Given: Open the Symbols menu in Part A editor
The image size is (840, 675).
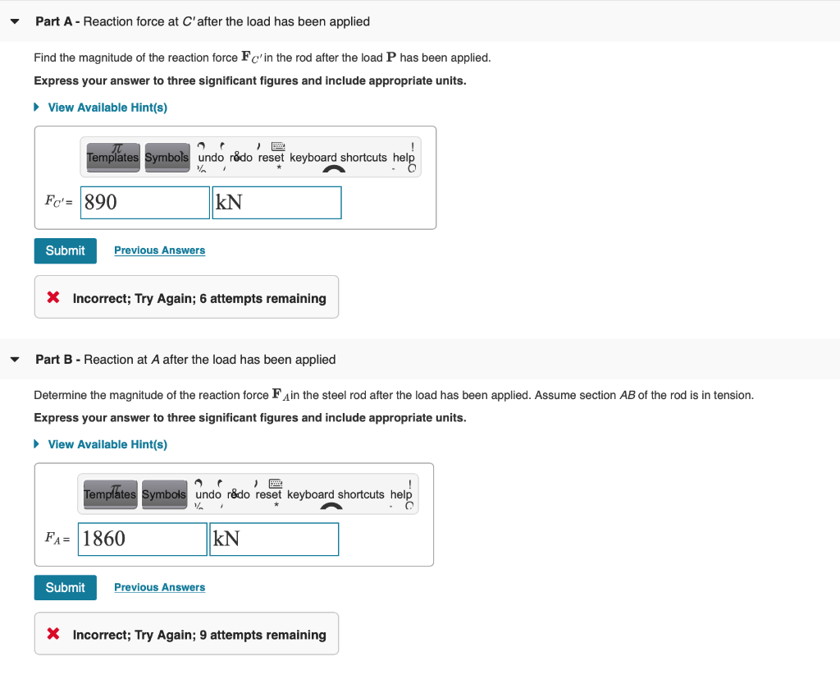Looking at the screenshot, I should [x=167, y=157].
